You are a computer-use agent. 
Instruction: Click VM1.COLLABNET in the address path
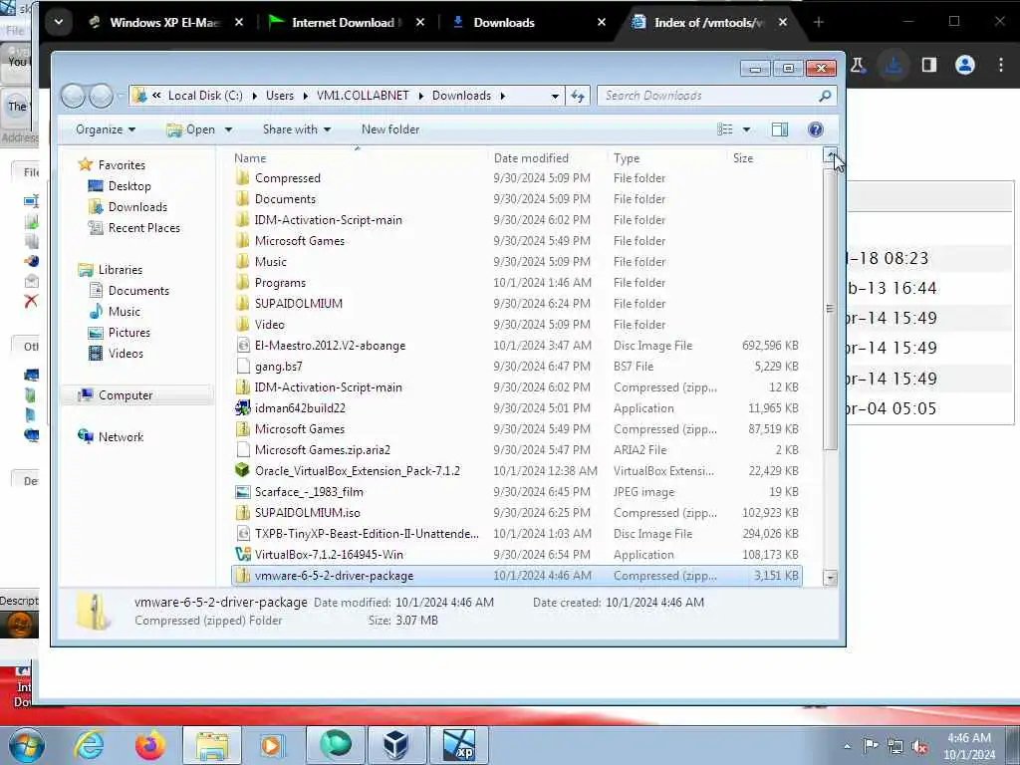click(x=363, y=96)
